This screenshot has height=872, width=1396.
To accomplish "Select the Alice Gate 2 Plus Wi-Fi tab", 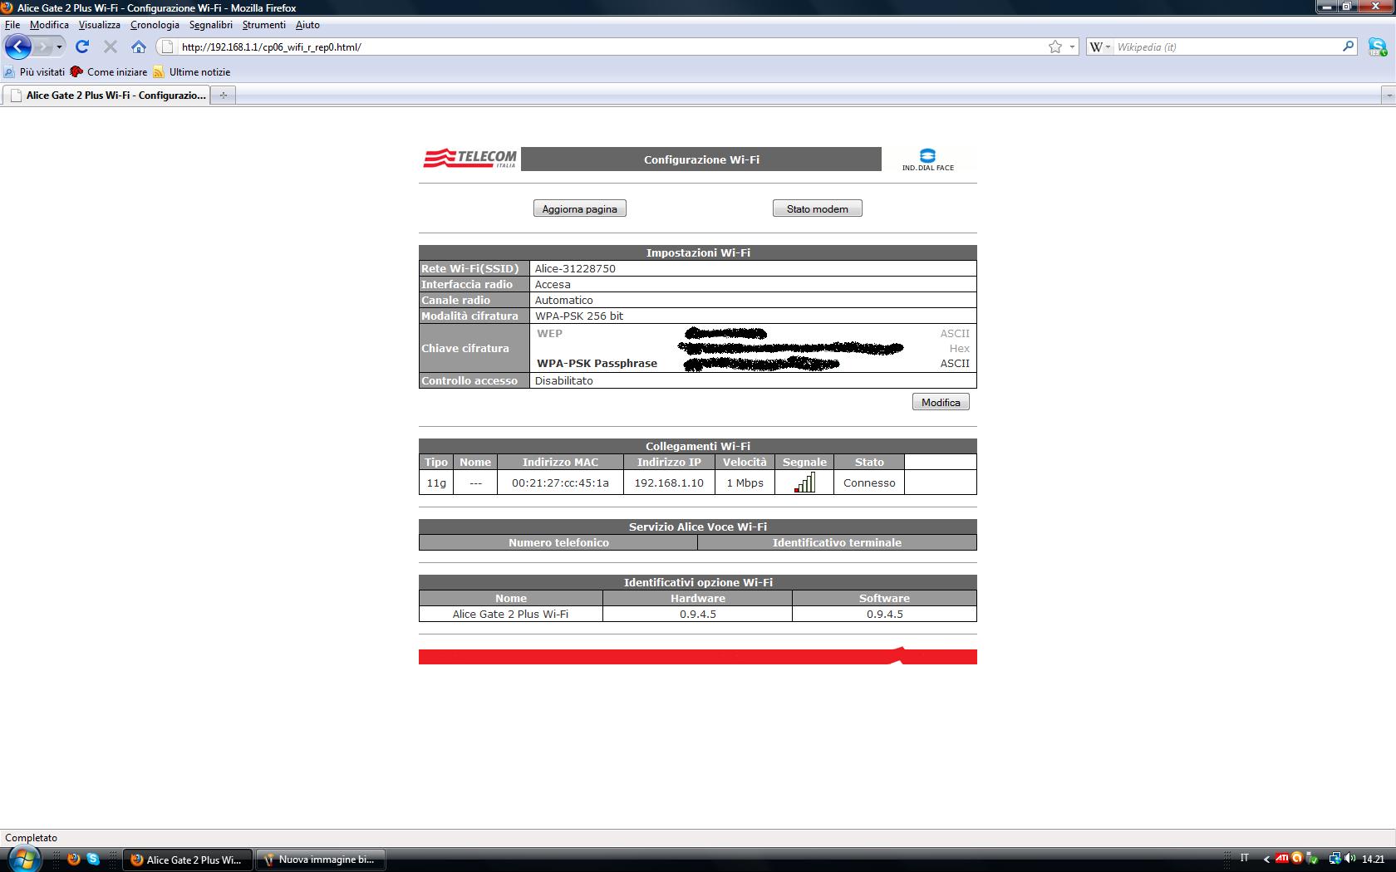I will (x=106, y=96).
